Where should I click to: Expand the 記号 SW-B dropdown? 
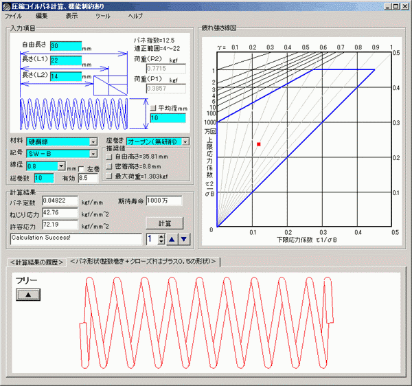click(x=93, y=153)
